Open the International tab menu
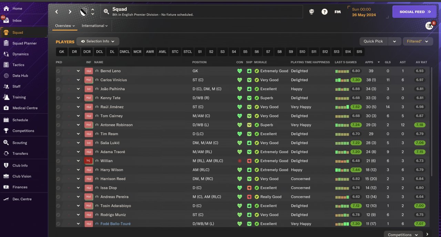Viewport: 441px width, 237px height. pyautogui.click(x=94, y=26)
